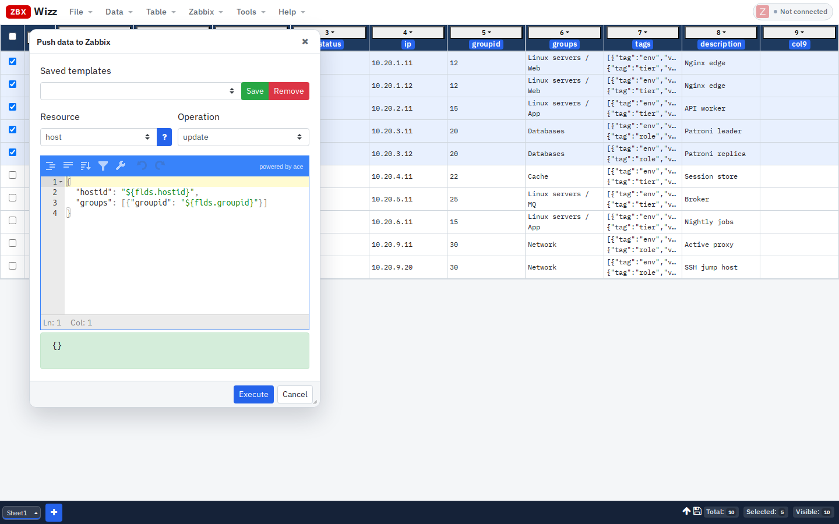
Task: Open column 5 header dropdown
Action: (x=487, y=33)
